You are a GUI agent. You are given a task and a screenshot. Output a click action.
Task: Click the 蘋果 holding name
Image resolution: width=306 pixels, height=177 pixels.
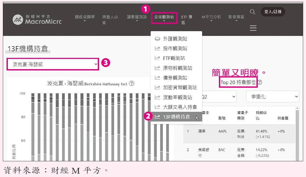coord(202,131)
